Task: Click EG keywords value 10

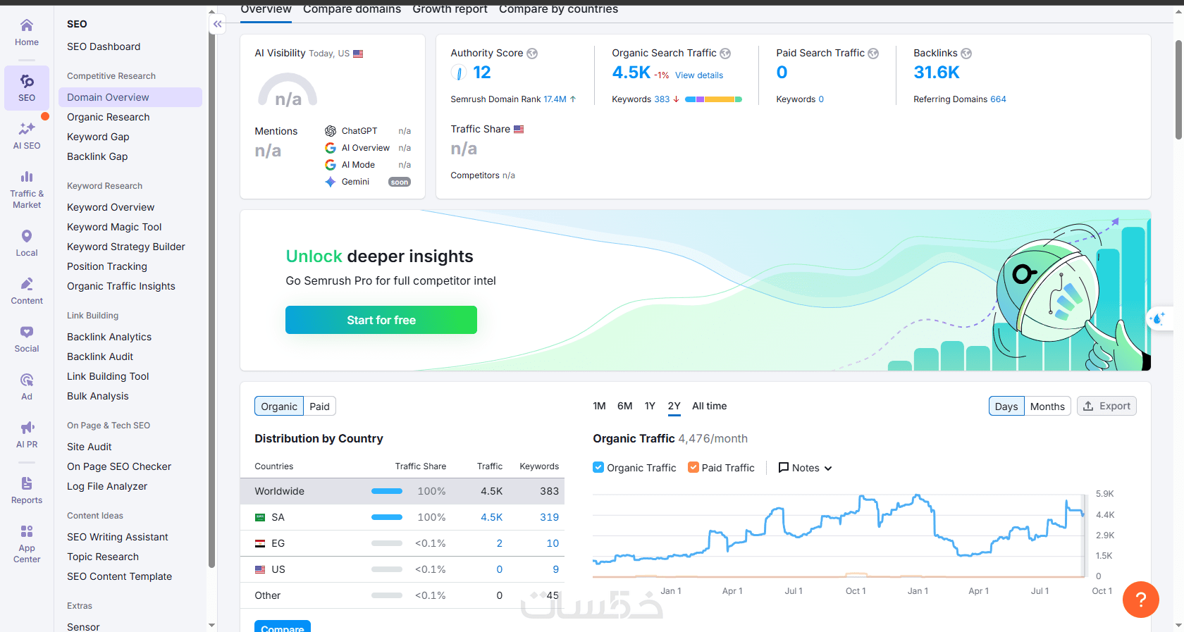Action: (x=553, y=543)
